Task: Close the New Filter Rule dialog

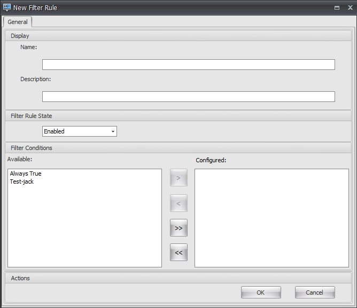Action: click(348, 8)
